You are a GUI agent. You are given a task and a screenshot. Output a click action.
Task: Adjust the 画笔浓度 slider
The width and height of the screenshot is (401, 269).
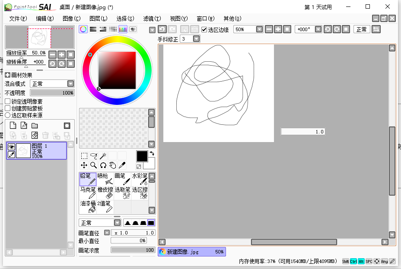tap(133, 250)
